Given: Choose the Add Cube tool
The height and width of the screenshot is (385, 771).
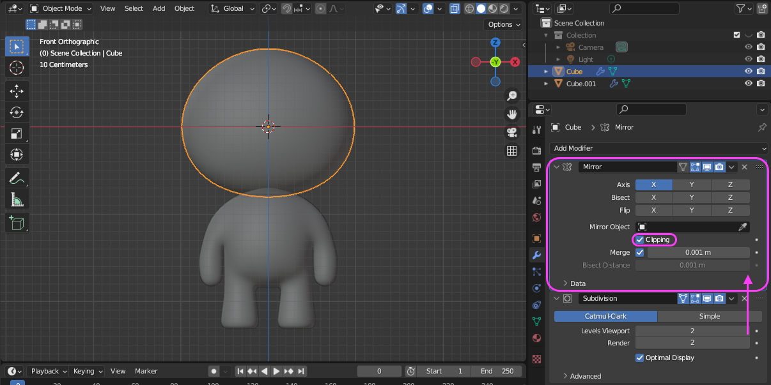Looking at the screenshot, I should click(17, 222).
